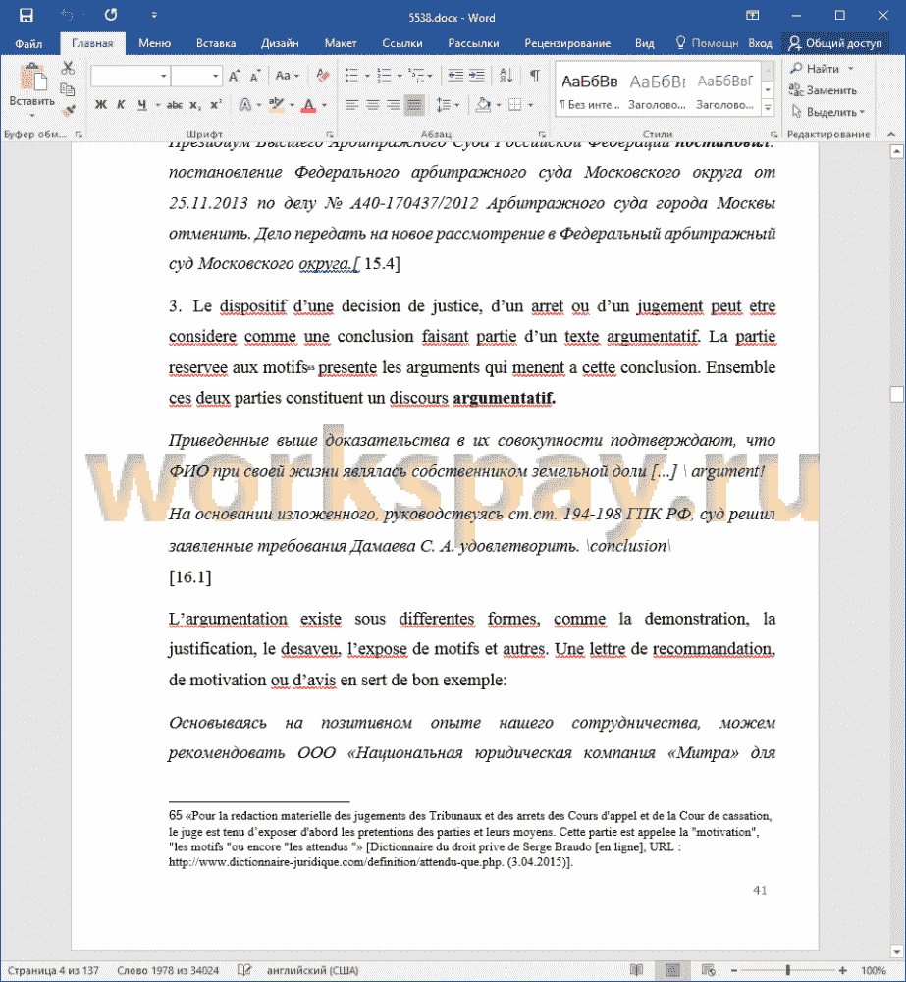Open the font name dropdown
This screenshot has height=982, width=906.
pos(163,76)
